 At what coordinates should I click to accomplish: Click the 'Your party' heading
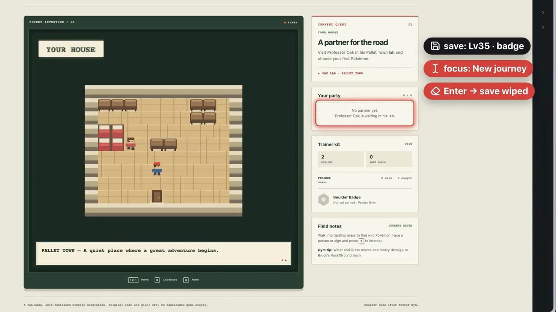click(329, 95)
